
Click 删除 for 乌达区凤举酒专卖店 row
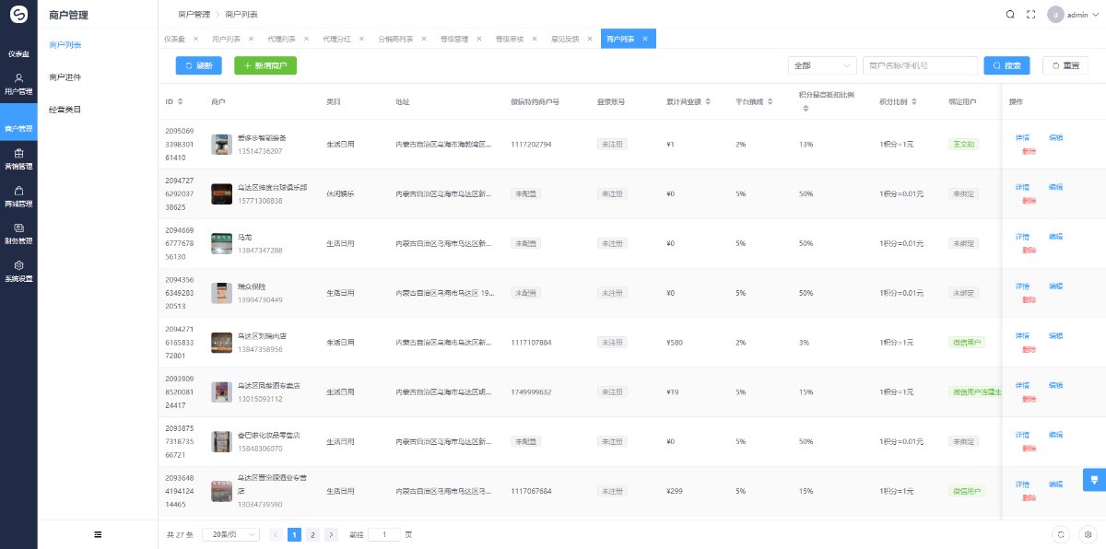pyautogui.click(x=1030, y=399)
